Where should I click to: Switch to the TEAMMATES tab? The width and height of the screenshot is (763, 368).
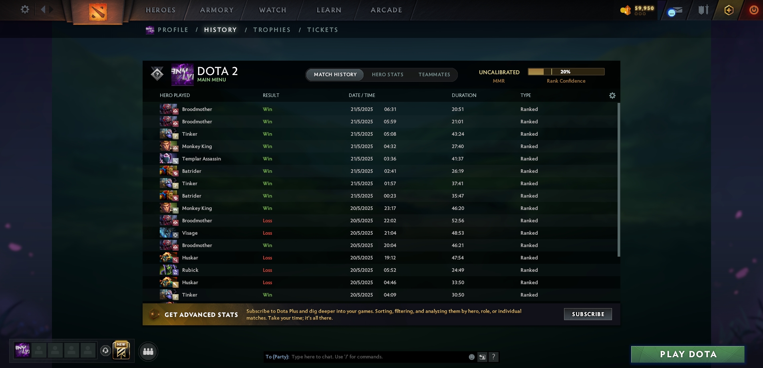[434, 75]
